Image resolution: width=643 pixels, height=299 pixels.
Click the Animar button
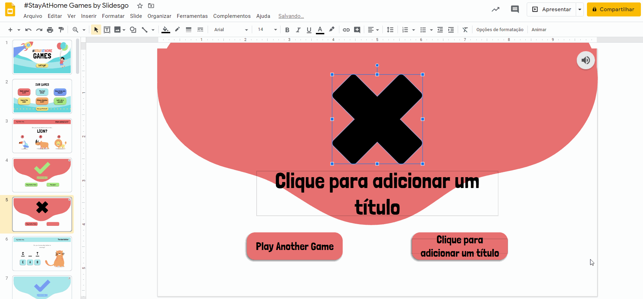pyautogui.click(x=539, y=30)
